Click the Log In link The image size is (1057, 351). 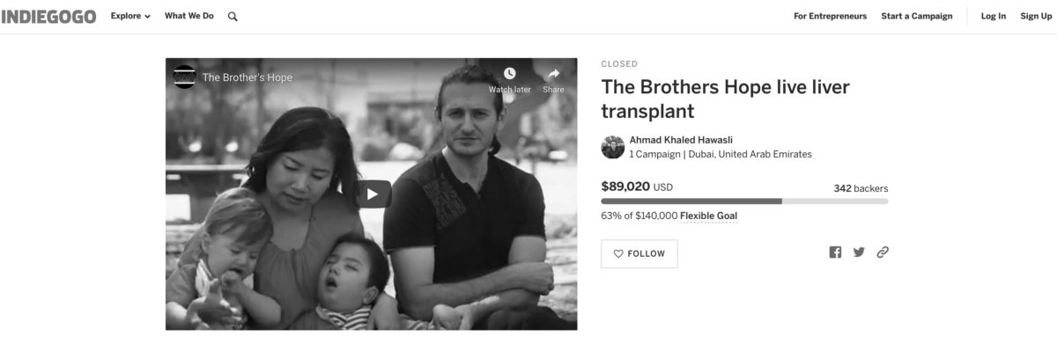click(994, 16)
